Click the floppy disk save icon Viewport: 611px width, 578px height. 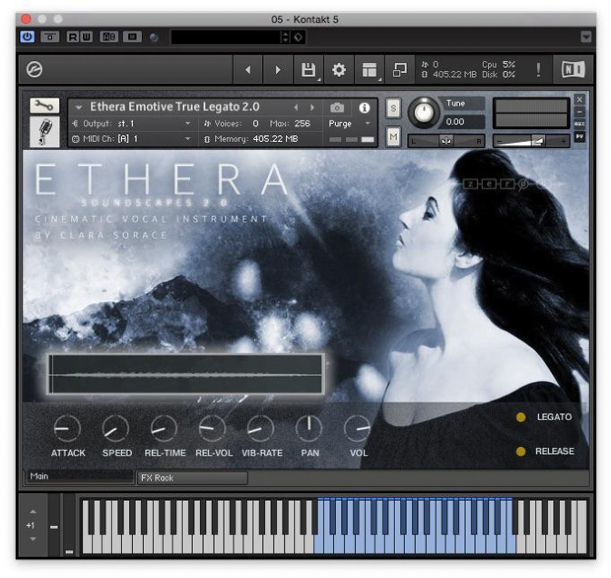308,70
